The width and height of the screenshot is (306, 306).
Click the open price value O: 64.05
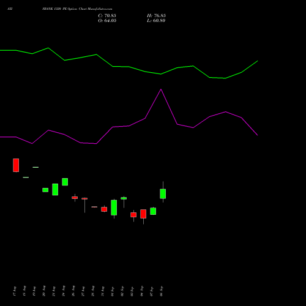[107, 21]
